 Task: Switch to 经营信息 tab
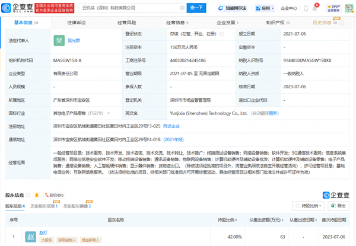pos(177,23)
